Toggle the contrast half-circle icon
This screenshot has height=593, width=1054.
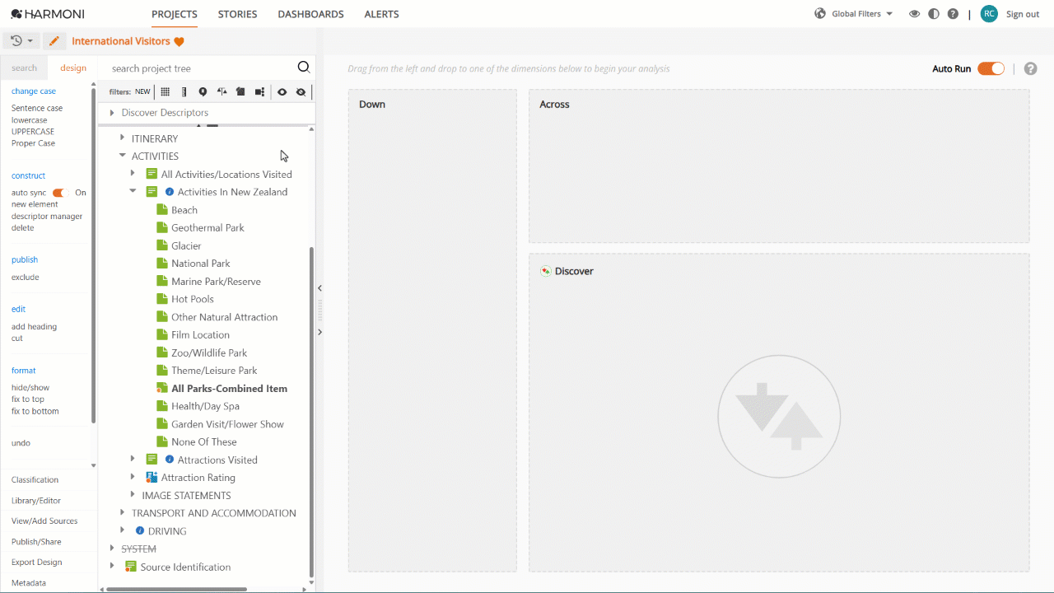coord(934,14)
